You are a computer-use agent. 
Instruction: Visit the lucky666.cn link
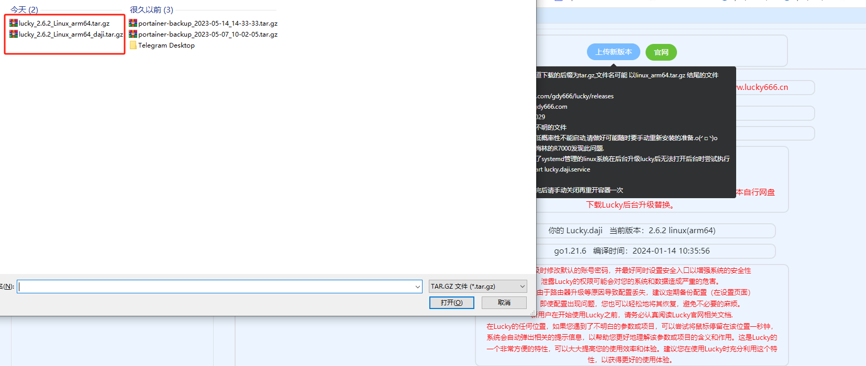(762, 87)
